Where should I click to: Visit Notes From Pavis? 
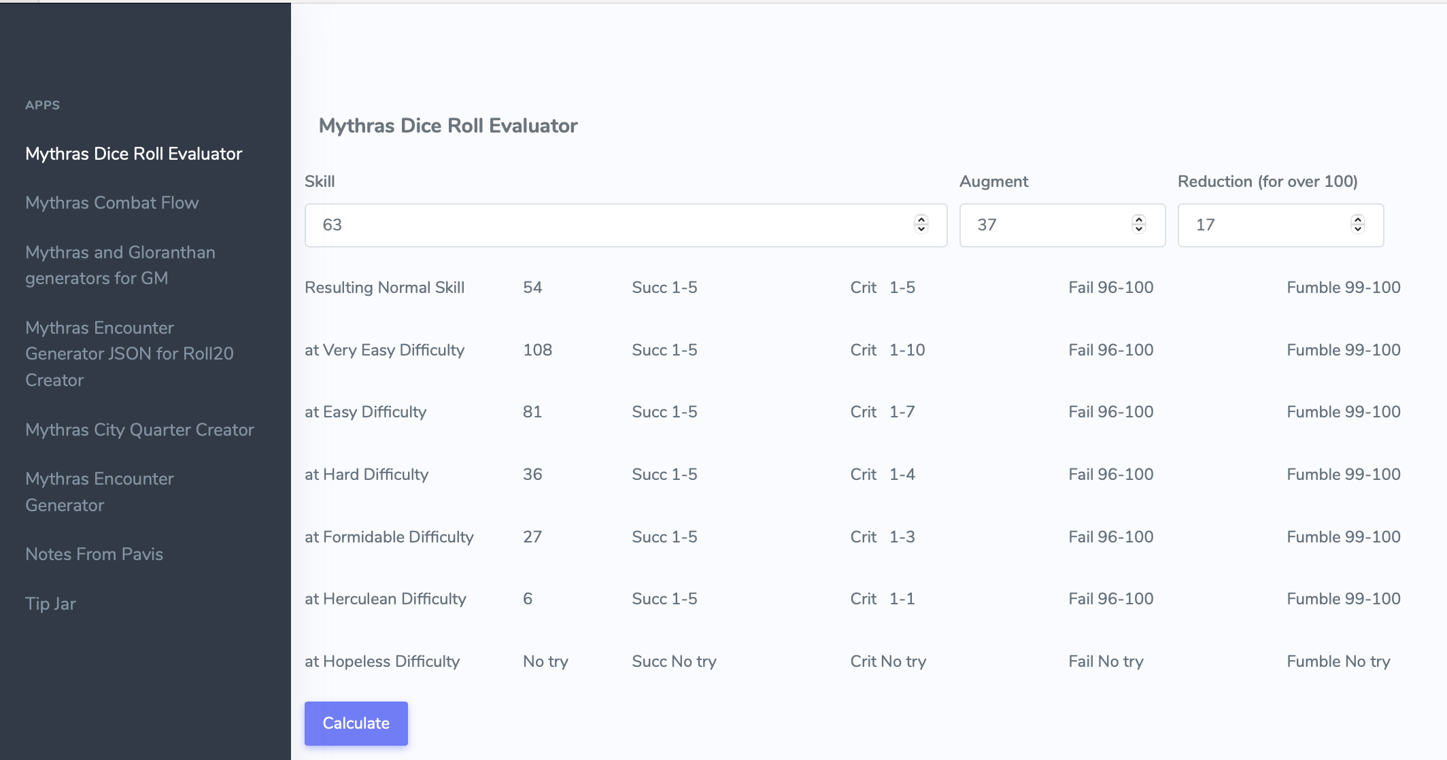point(94,554)
